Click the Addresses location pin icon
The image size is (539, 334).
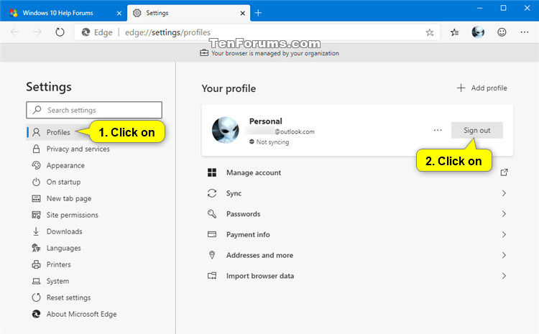coord(212,255)
